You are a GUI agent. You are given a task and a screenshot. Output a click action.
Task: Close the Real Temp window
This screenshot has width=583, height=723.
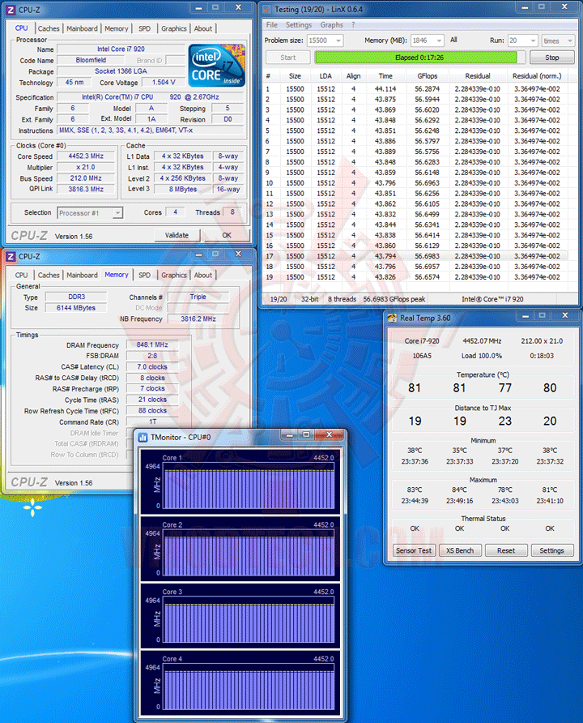tap(565, 316)
